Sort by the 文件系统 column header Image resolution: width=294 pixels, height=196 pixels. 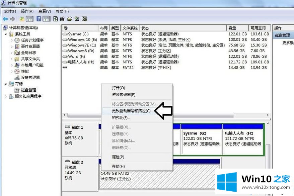tap(130, 28)
